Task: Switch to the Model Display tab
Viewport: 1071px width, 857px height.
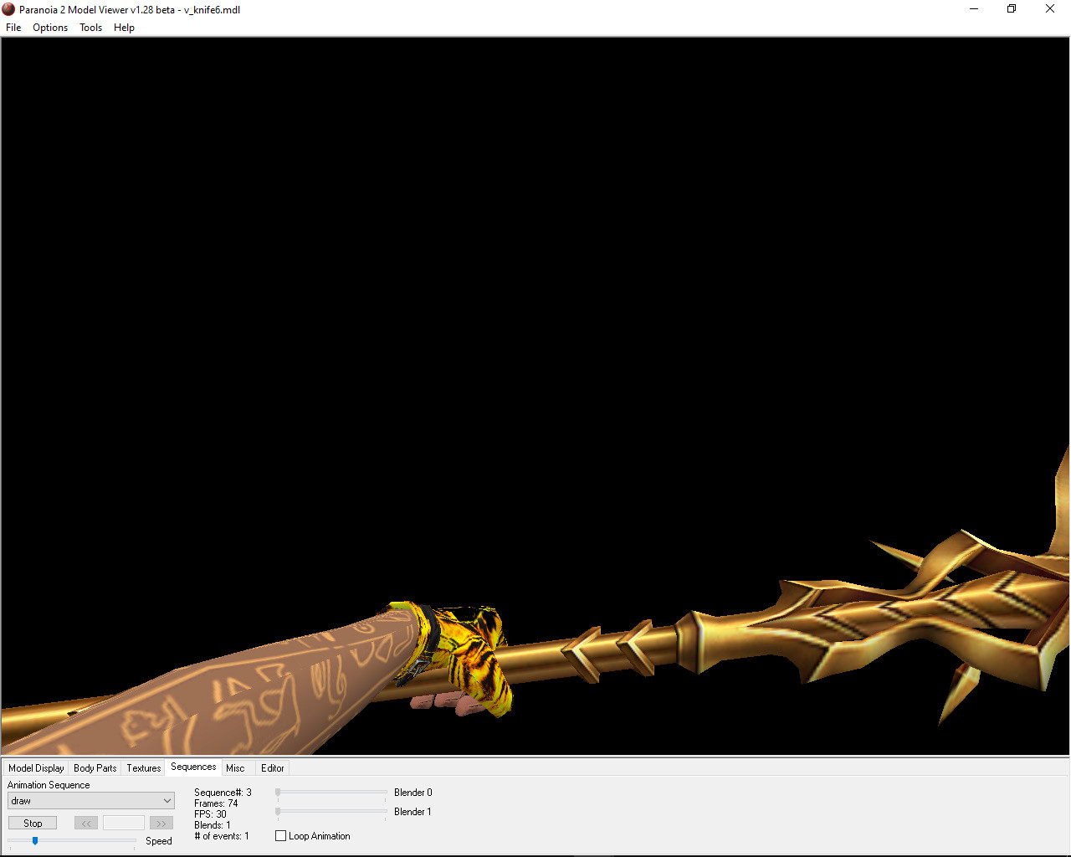Action: pyautogui.click(x=36, y=768)
